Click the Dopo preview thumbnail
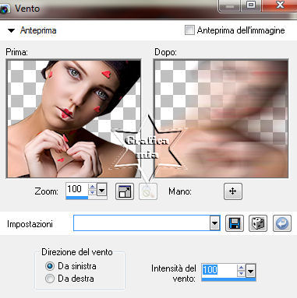 221,119
